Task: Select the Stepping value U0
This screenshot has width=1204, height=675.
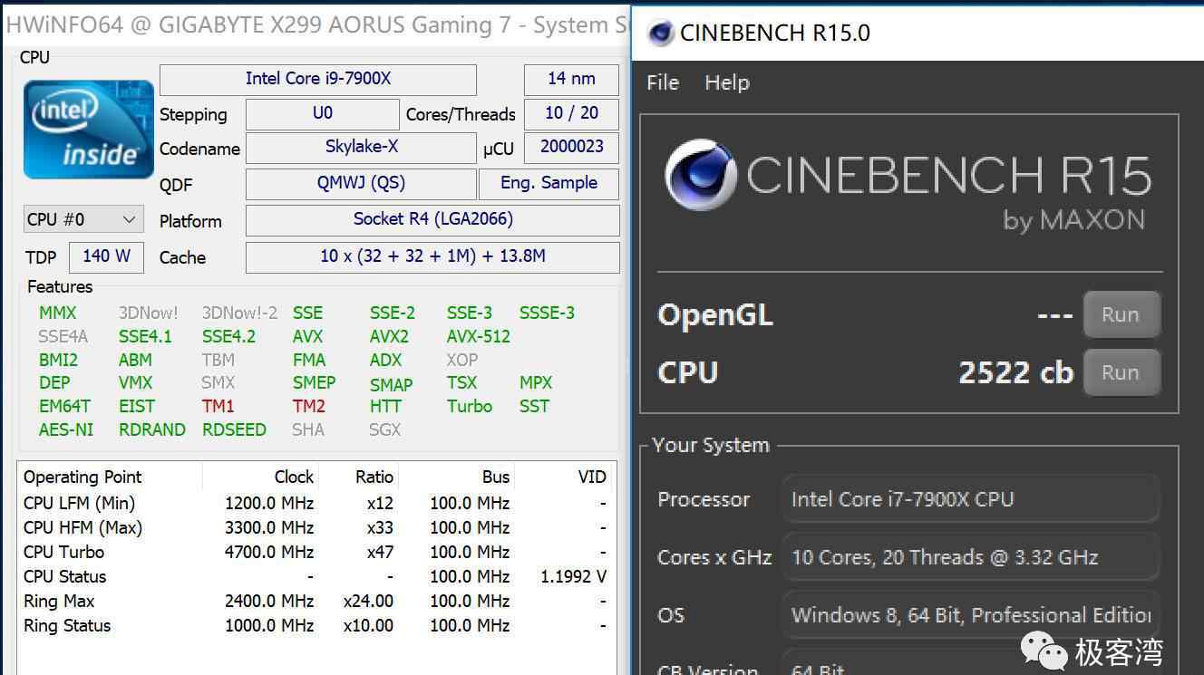Action: [x=323, y=114]
